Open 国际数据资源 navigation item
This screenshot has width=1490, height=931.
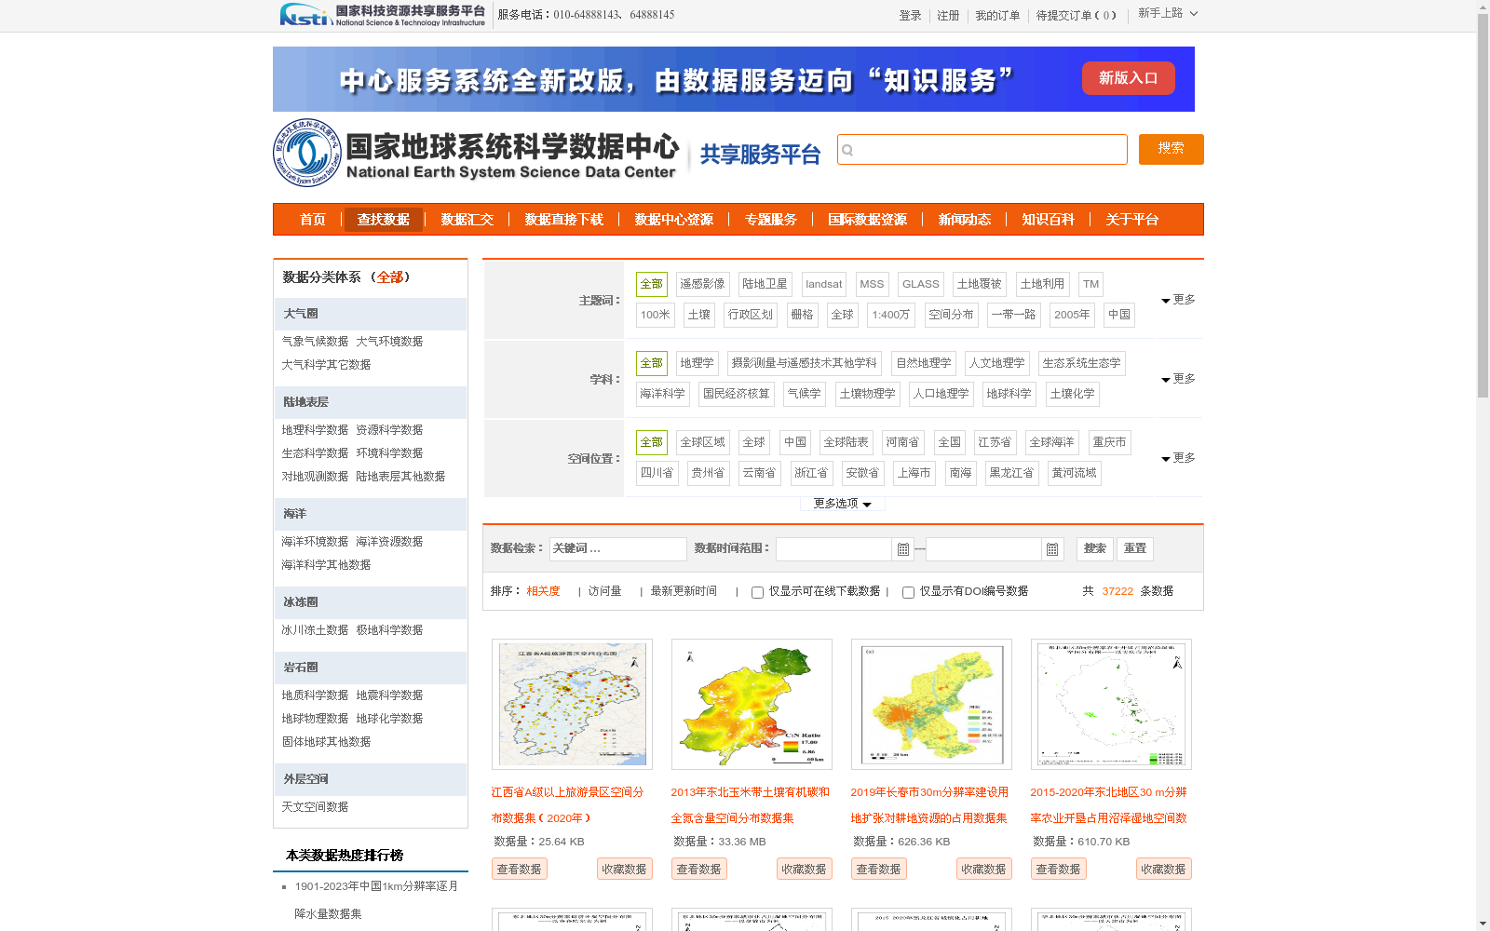868,220
